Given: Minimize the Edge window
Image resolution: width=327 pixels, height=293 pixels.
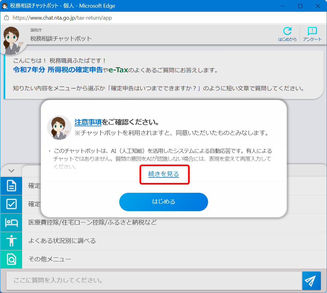Looking at the screenshot, I should pos(282,6).
